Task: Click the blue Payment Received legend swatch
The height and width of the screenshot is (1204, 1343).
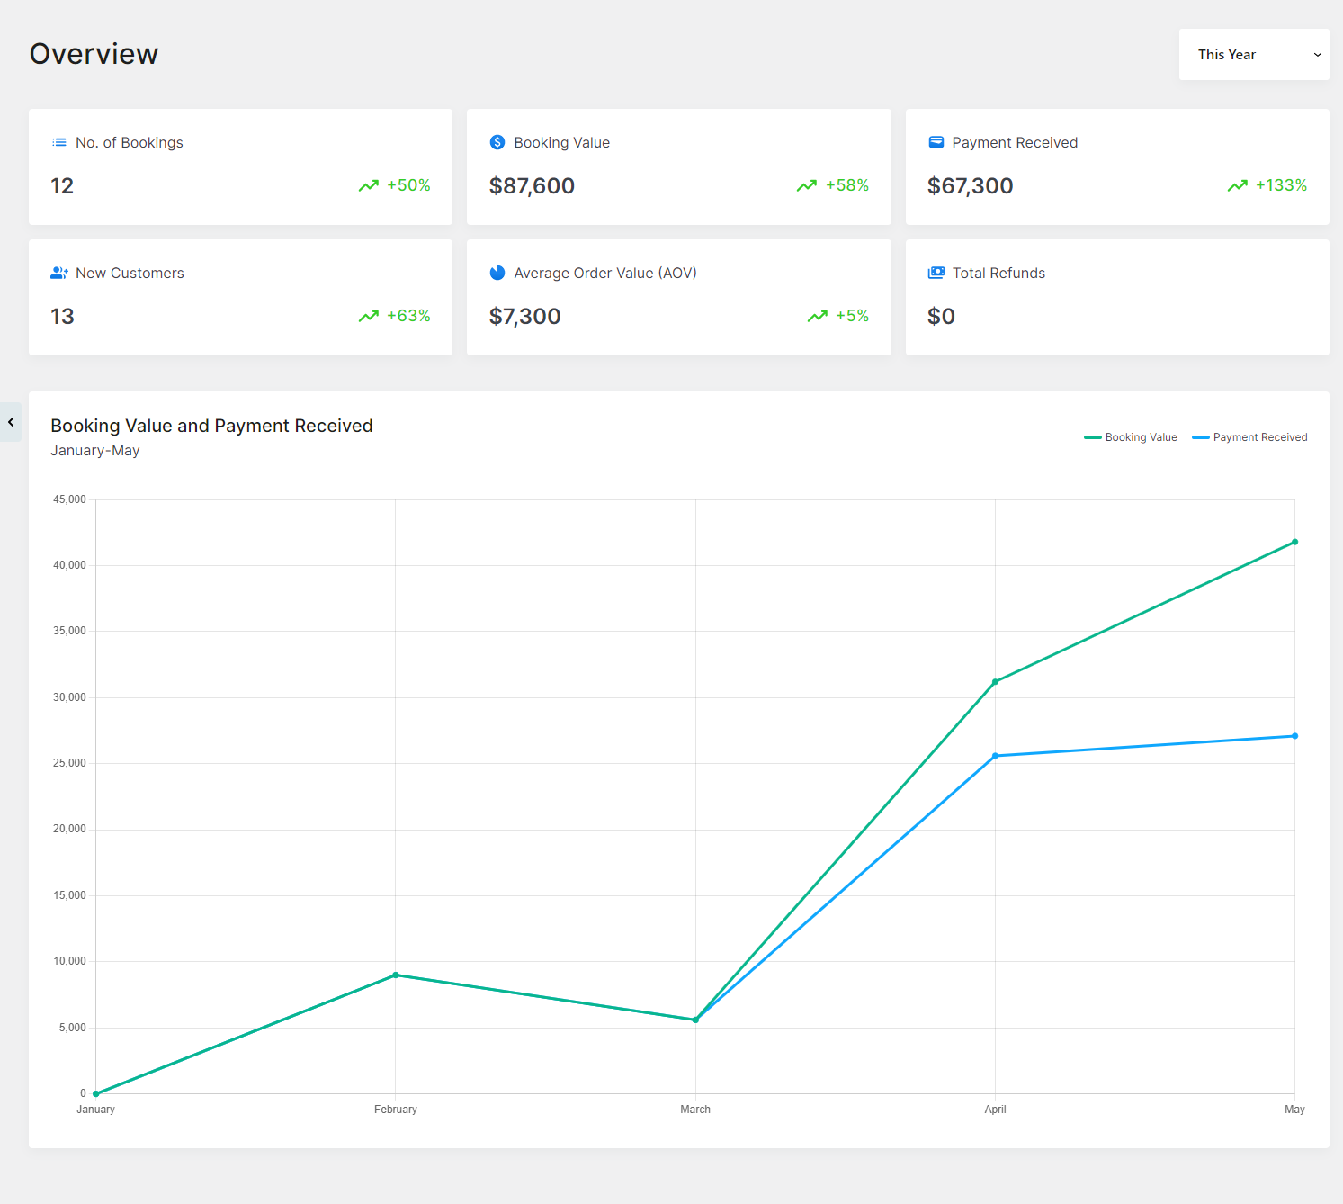Action: [x=1201, y=437]
